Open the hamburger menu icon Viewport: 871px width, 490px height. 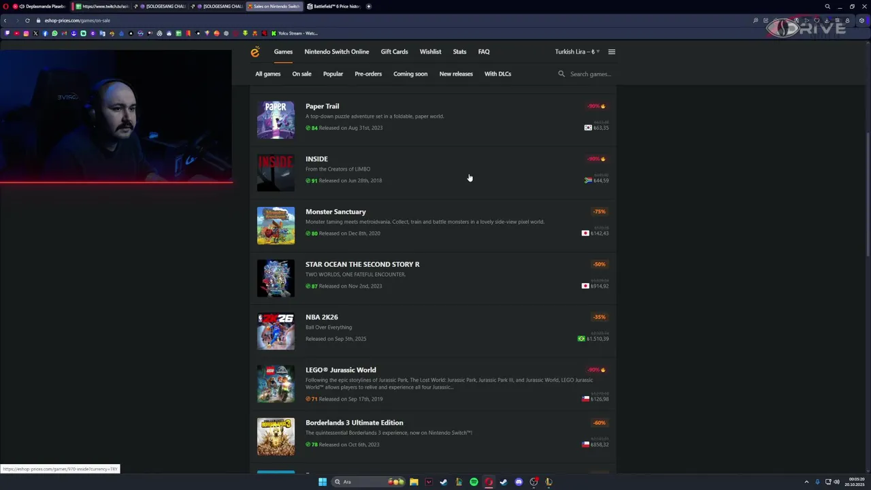point(611,52)
